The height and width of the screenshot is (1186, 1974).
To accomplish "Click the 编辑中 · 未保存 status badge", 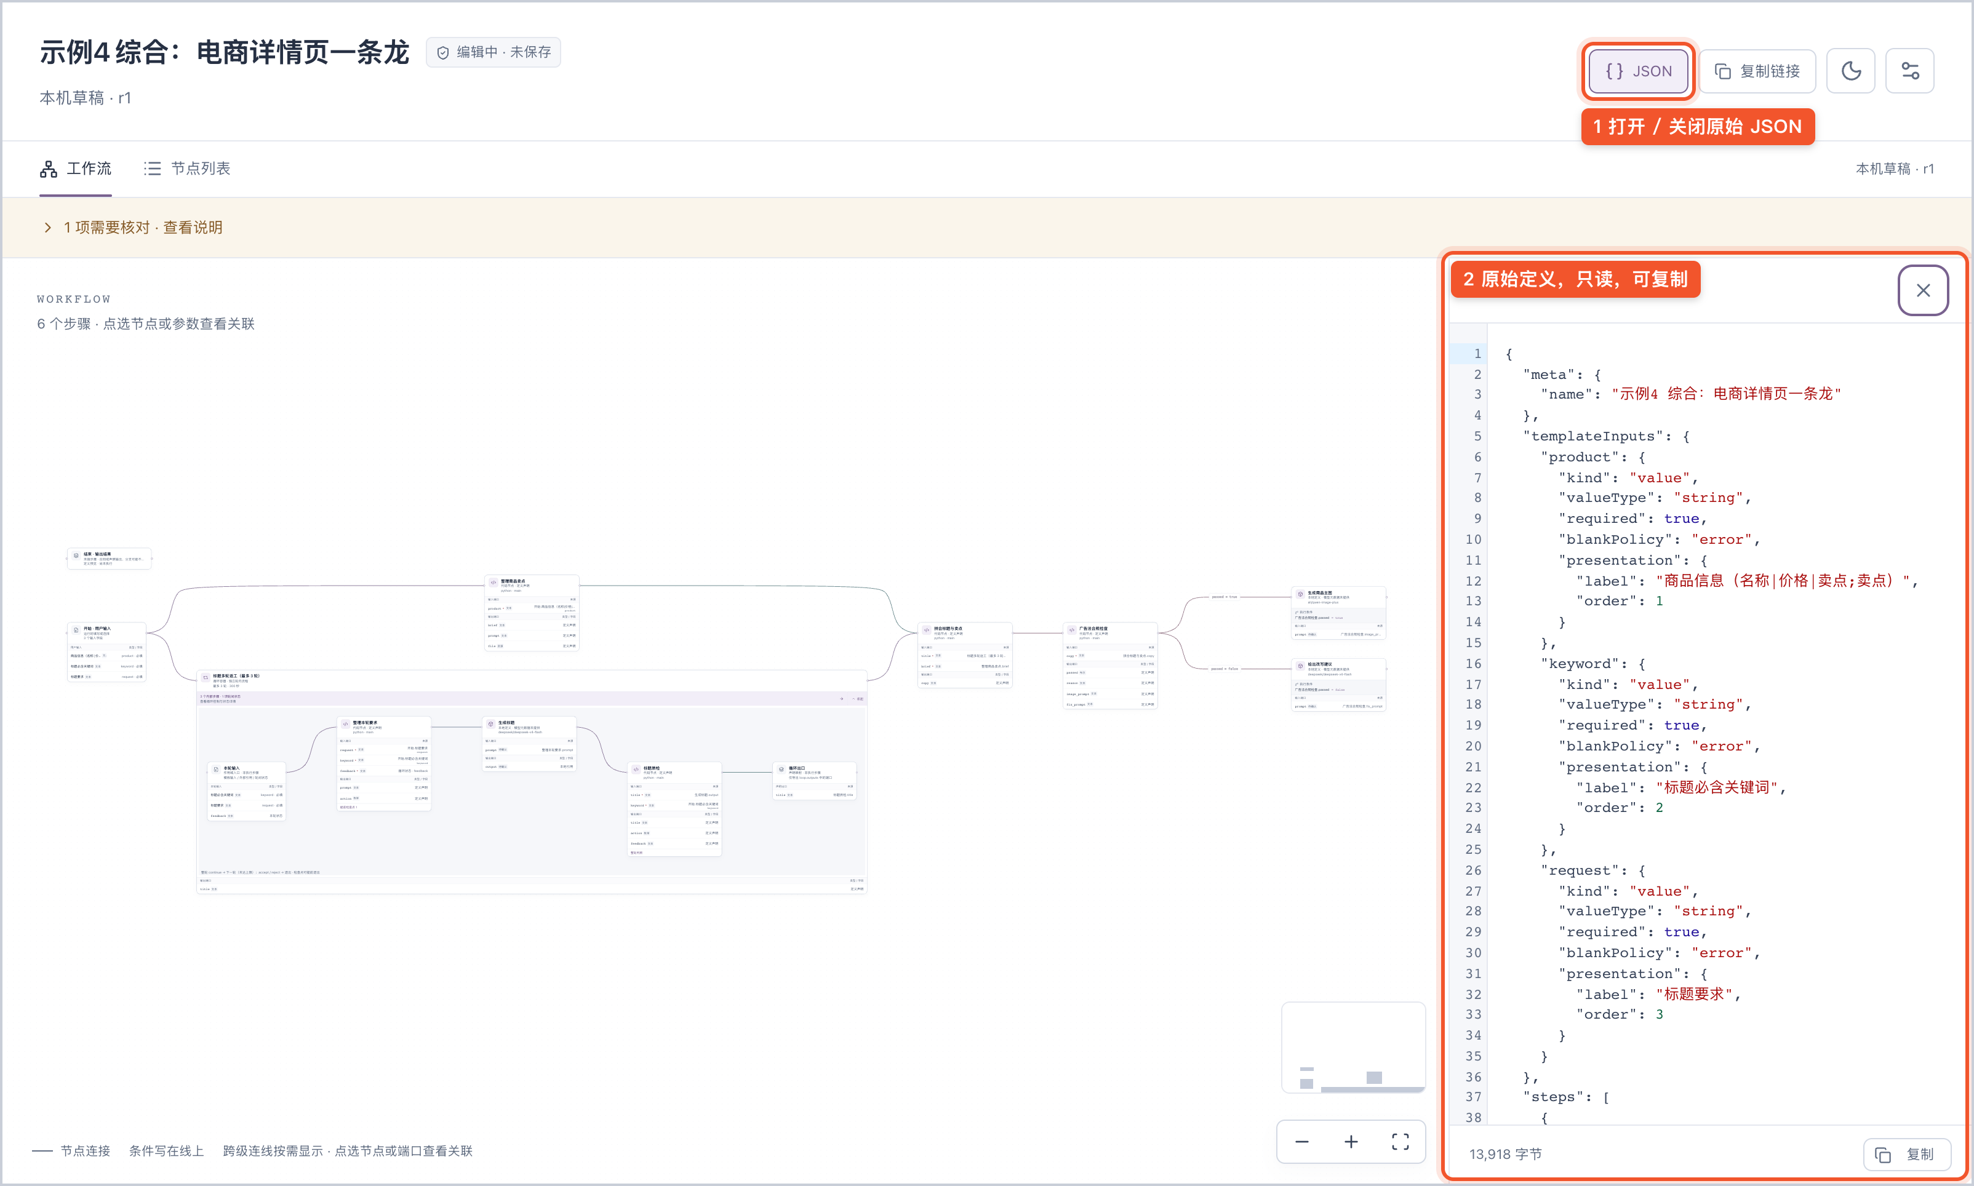I will pyautogui.click(x=493, y=52).
